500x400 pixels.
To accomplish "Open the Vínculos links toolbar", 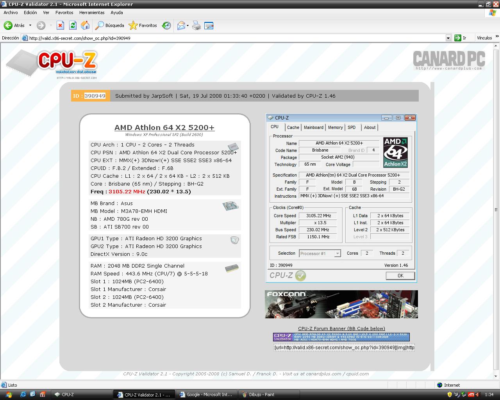I will (484, 38).
